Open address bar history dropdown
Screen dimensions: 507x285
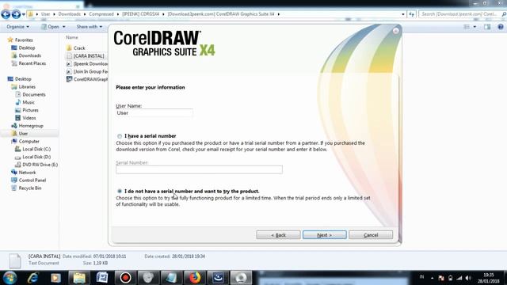pos(403,14)
